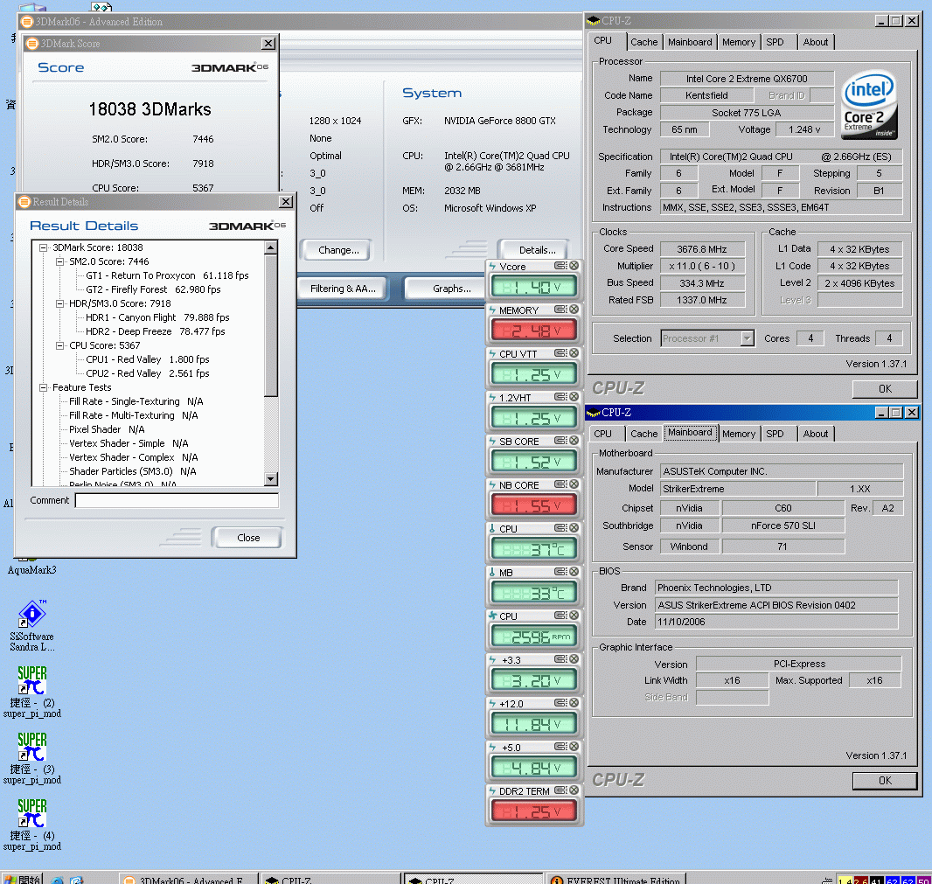Open the Processor #1 selection dropdown
The height and width of the screenshot is (884, 932).
coord(748,338)
